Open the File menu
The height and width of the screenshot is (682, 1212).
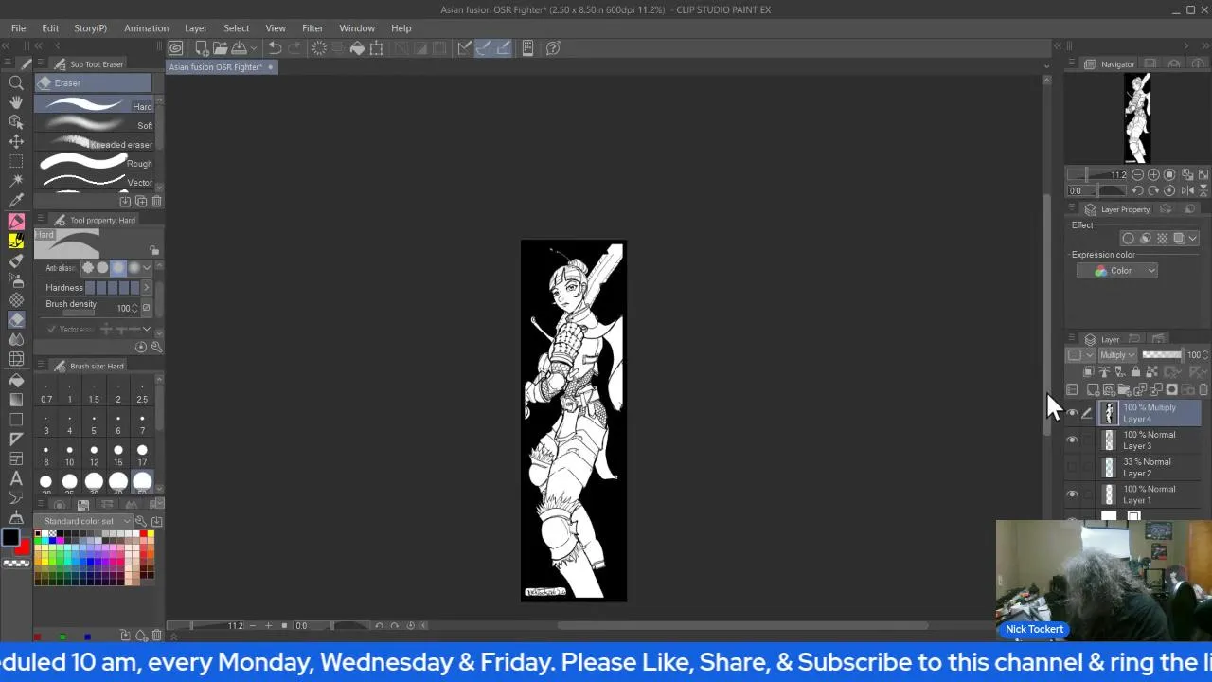18,28
